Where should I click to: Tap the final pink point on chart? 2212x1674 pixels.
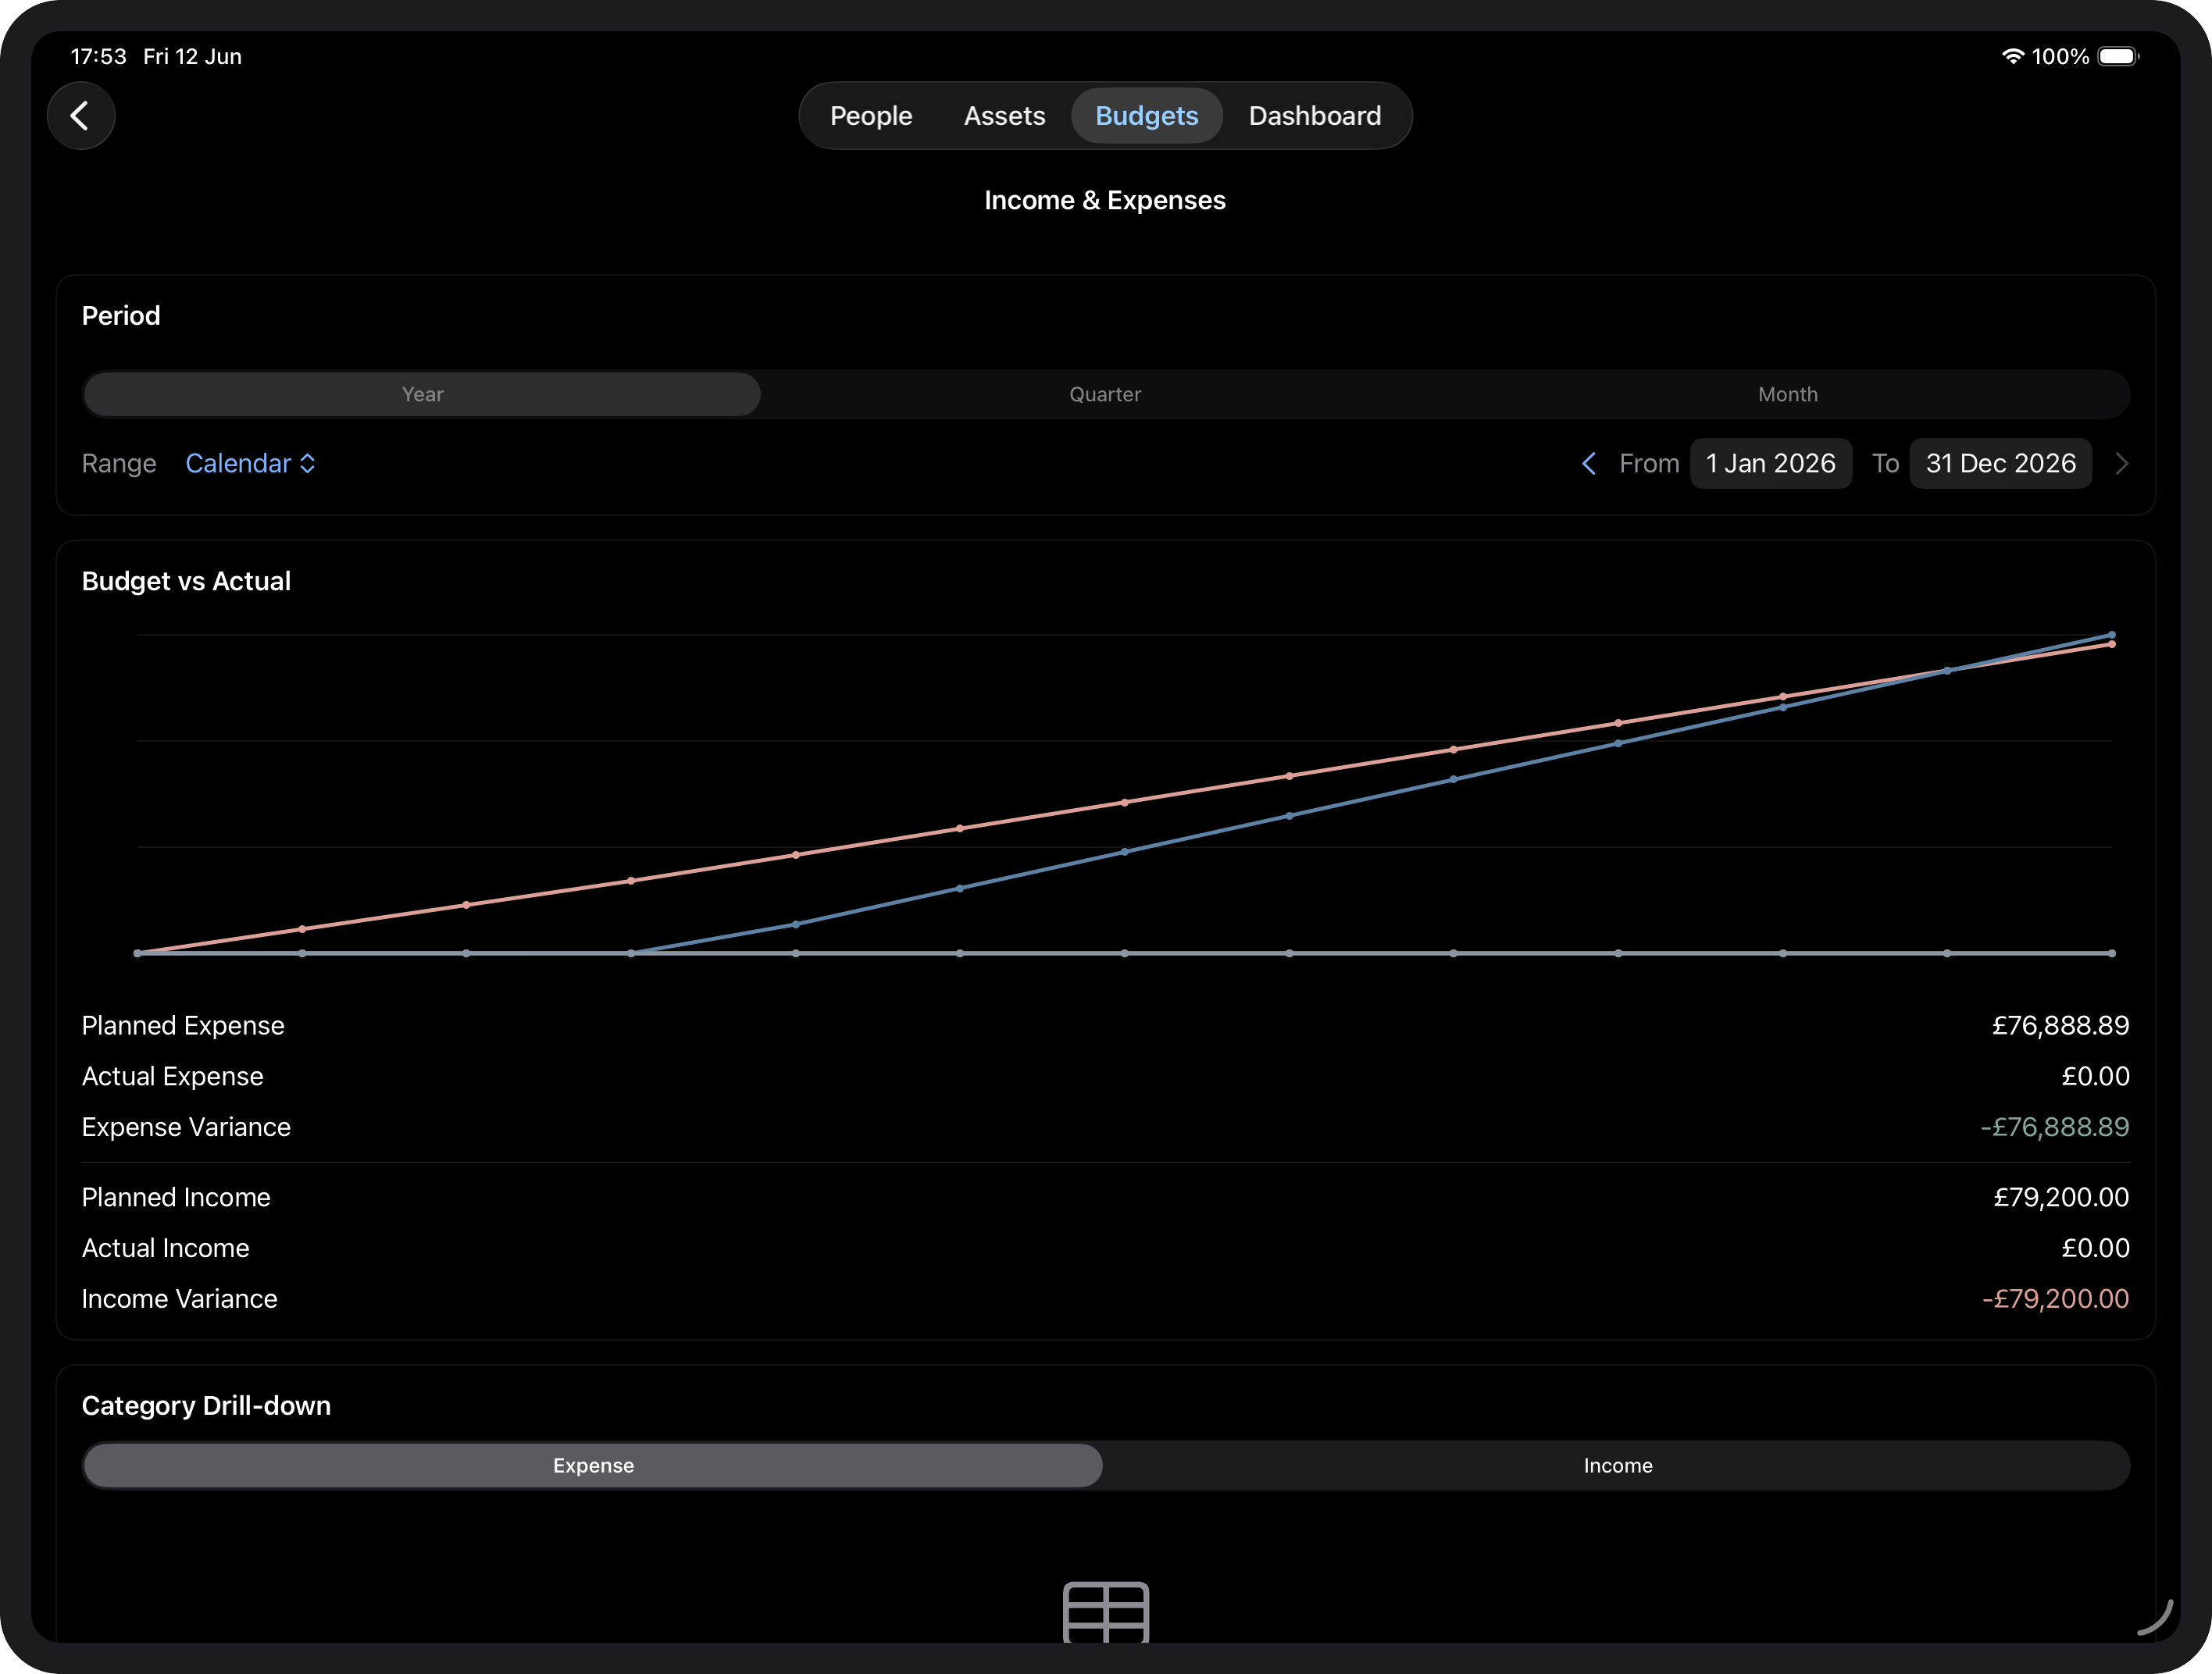click(x=2112, y=645)
